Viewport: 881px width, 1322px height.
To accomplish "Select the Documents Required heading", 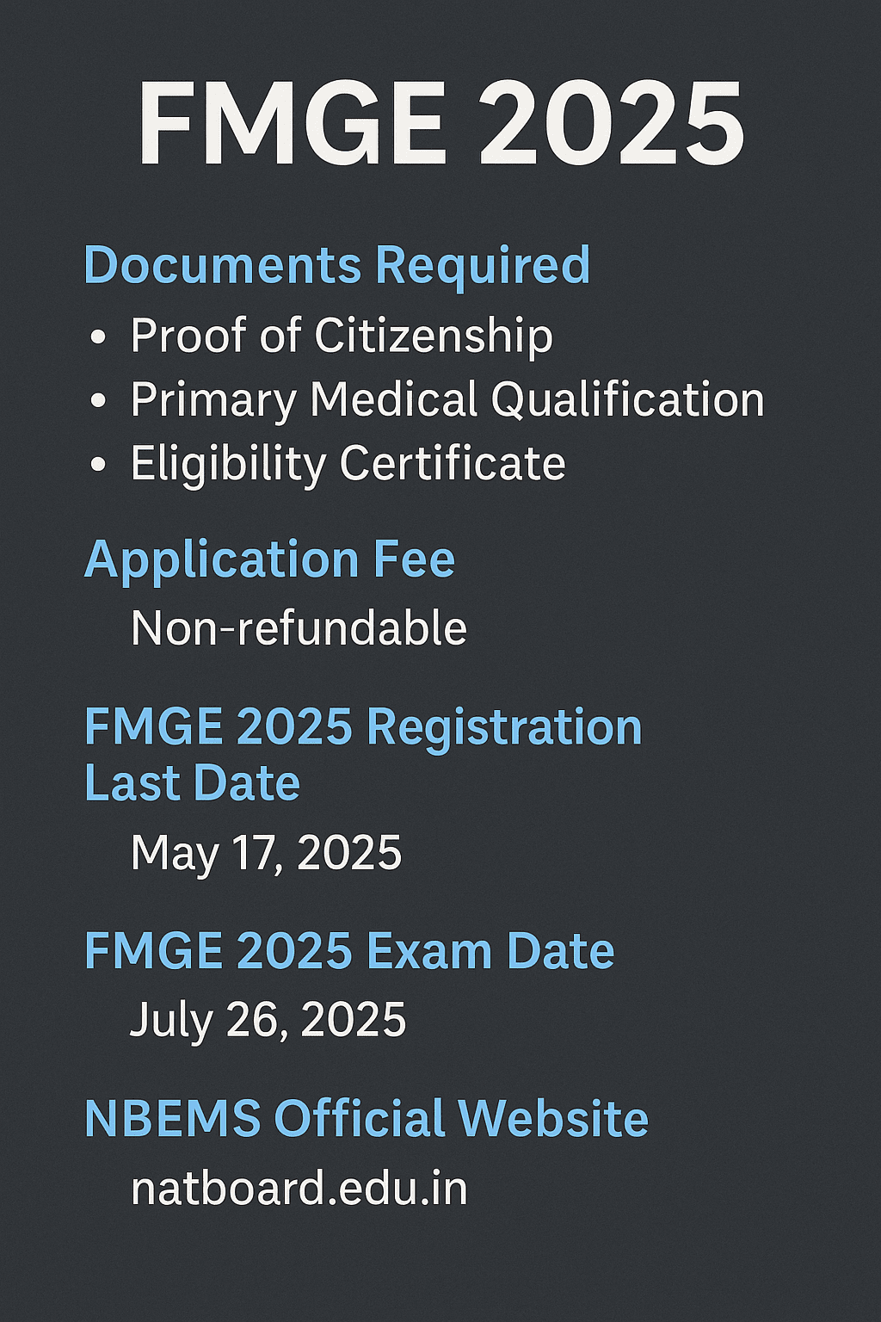I will point(337,266).
